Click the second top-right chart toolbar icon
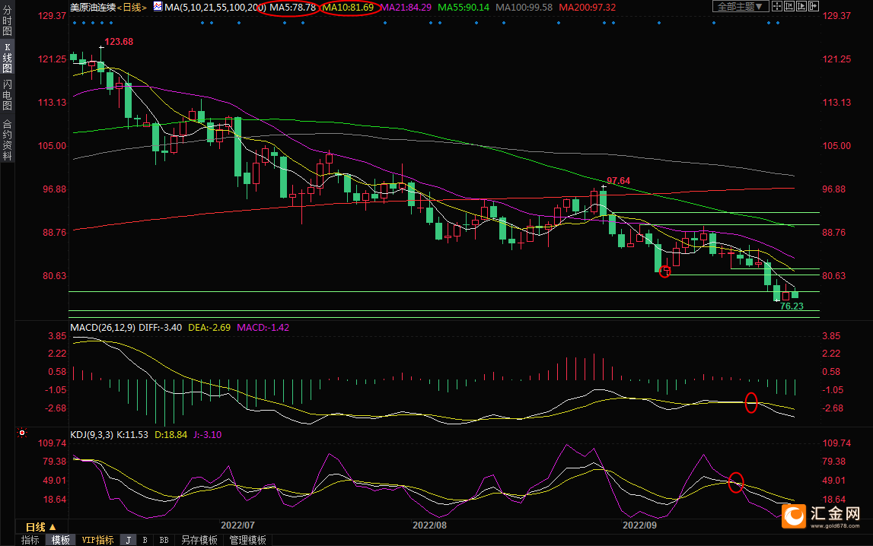 [x=789, y=7]
